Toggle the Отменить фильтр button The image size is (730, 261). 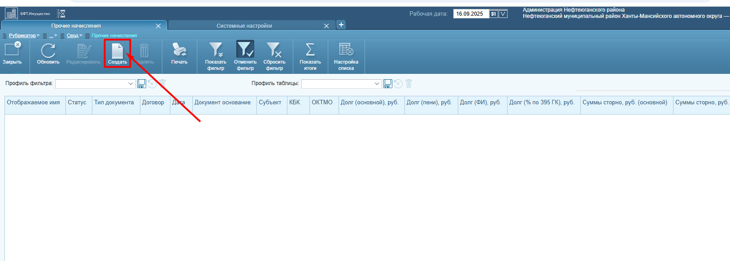[245, 56]
